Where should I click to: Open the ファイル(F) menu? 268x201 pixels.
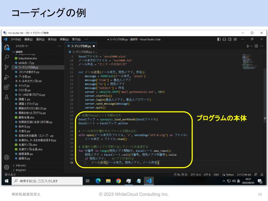16,39
